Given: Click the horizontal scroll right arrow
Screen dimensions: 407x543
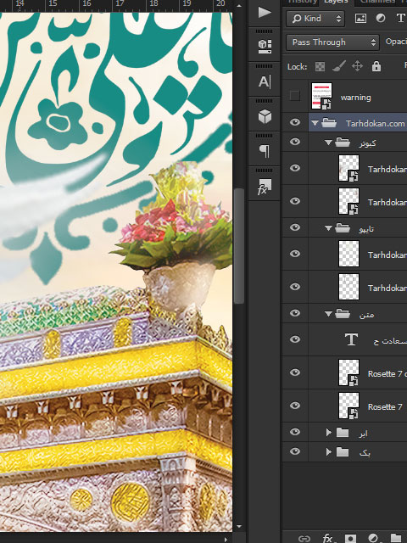Looking at the screenshot, I should [226, 540].
